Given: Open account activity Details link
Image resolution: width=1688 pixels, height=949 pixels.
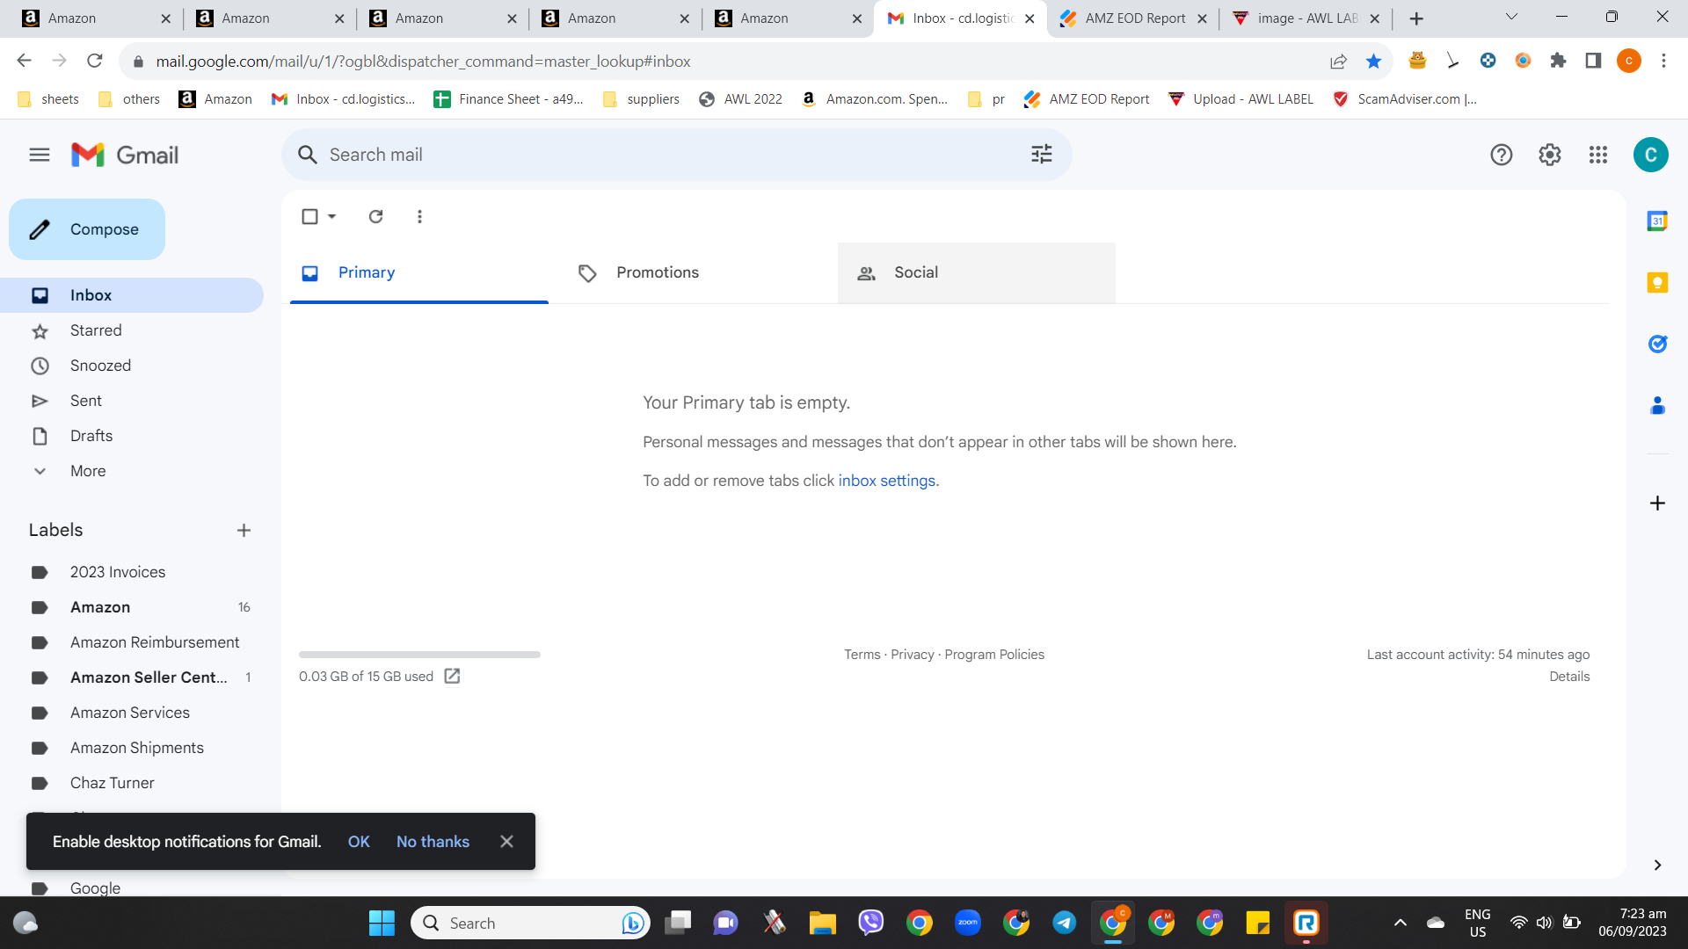Looking at the screenshot, I should (x=1569, y=677).
